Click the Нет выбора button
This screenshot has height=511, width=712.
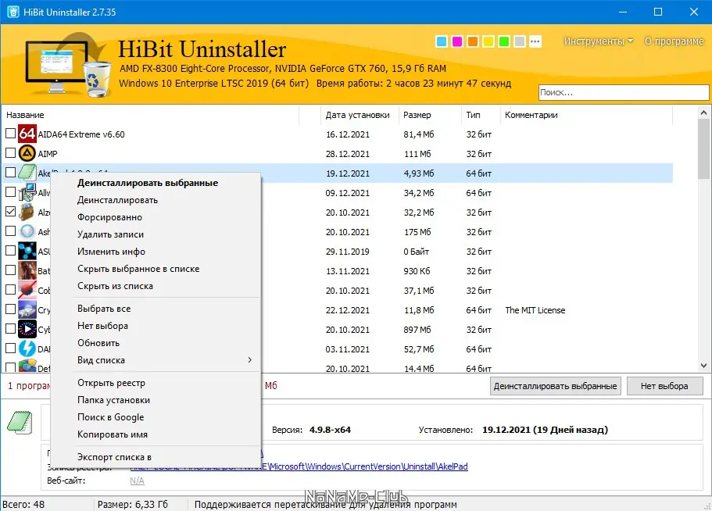pyautogui.click(x=664, y=386)
